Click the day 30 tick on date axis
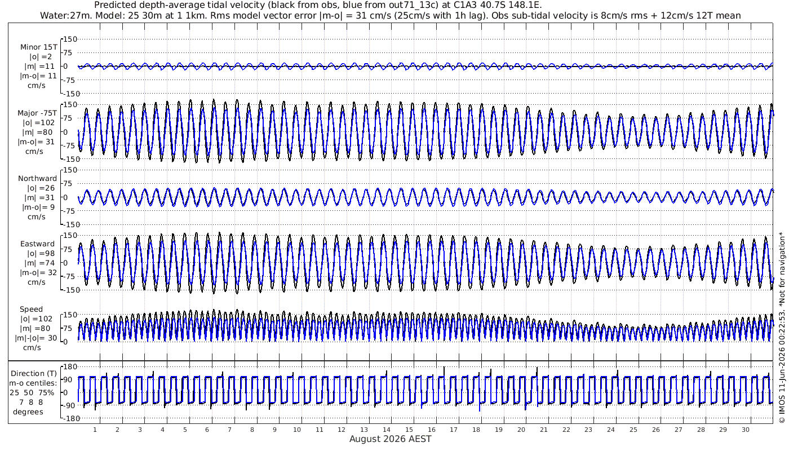The width and height of the screenshot is (789, 451). pos(745,430)
